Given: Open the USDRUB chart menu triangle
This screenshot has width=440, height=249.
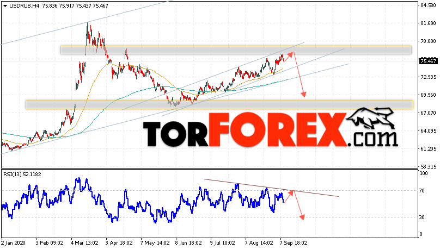Looking at the screenshot, I should pos(5,6).
